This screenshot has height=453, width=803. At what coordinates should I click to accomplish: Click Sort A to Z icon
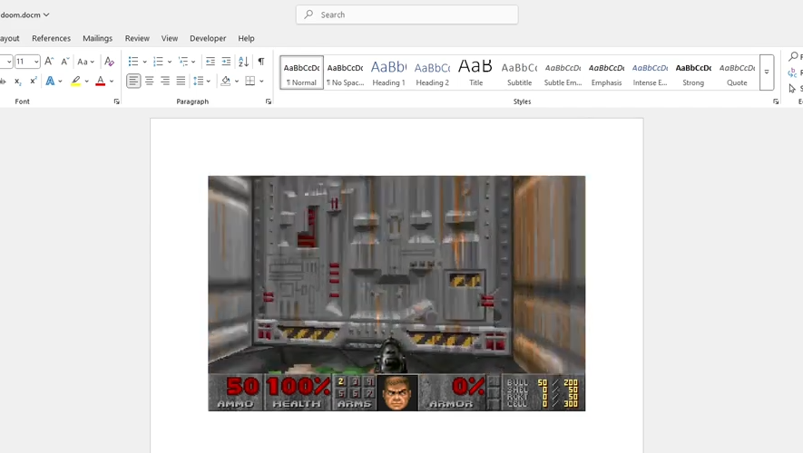[244, 62]
